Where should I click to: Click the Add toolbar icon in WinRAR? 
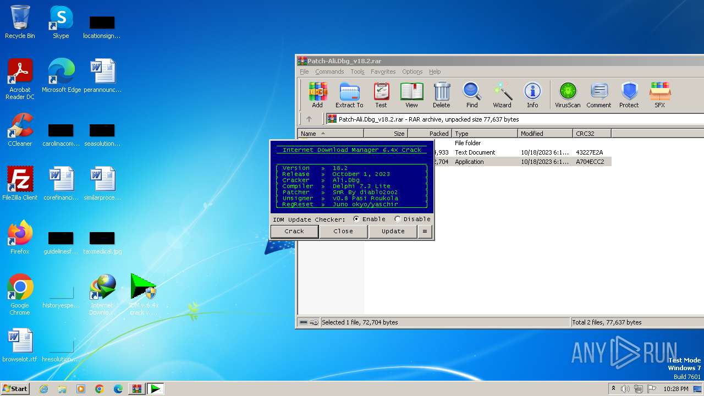(317, 95)
